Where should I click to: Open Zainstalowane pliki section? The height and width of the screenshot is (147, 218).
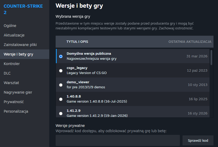(20, 45)
